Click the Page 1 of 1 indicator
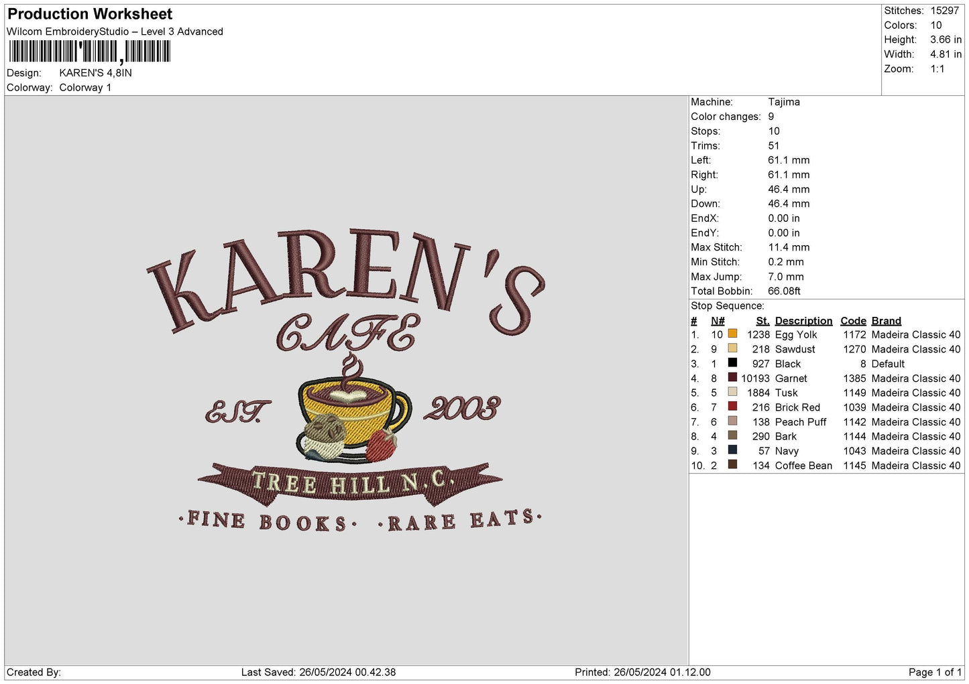This screenshot has height=684, width=969. [x=935, y=673]
